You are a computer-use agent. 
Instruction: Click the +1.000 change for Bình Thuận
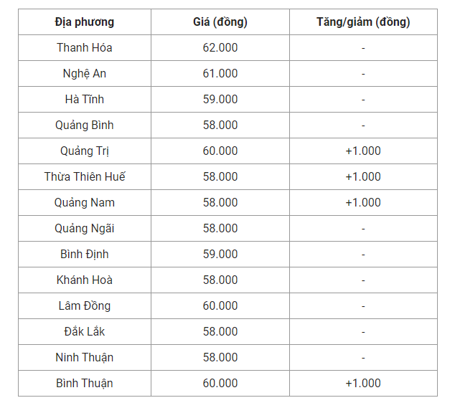tap(363, 384)
